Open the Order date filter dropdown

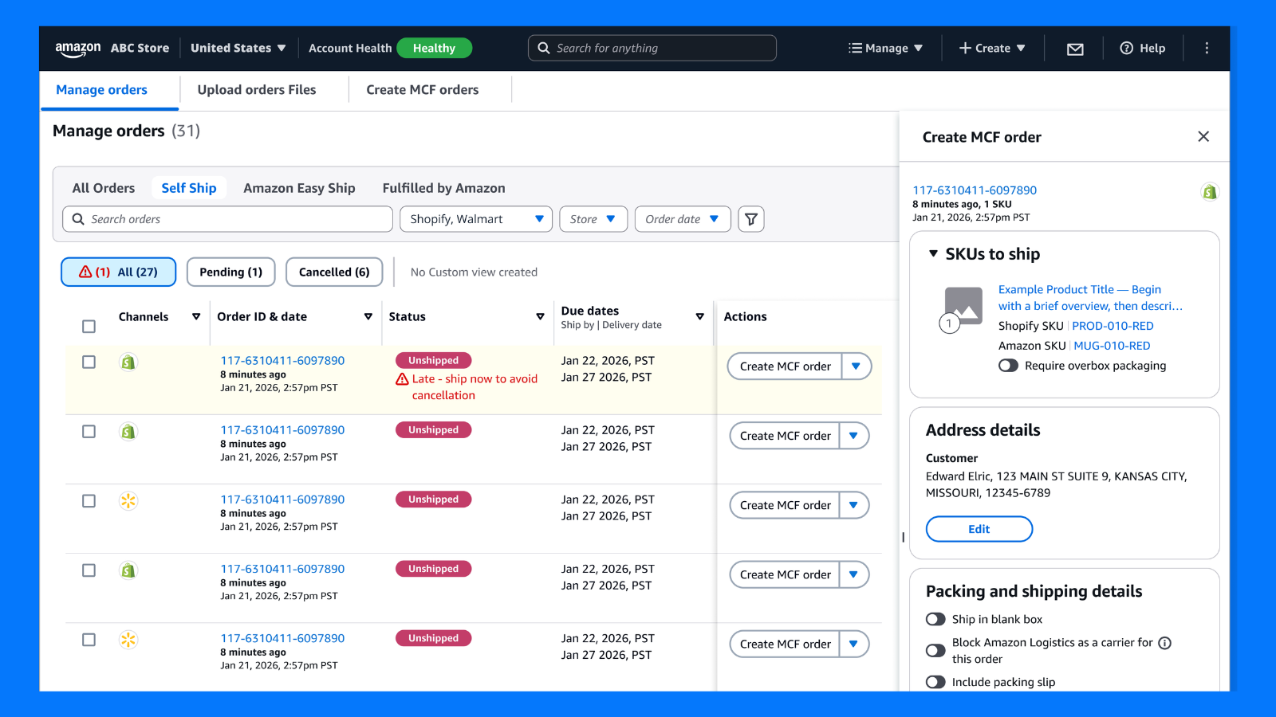pyautogui.click(x=683, y=219)
